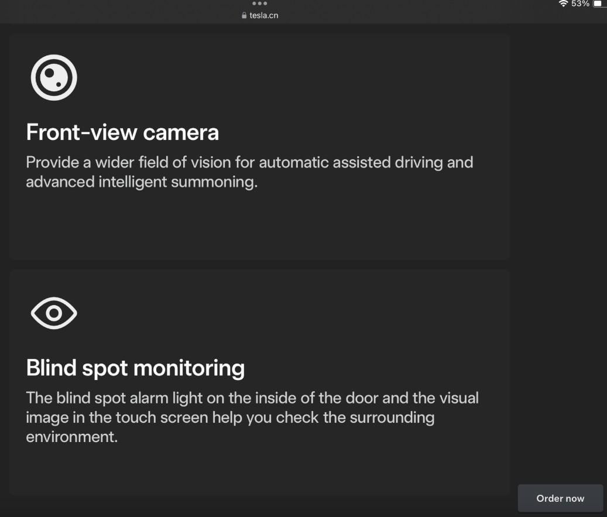Screen dimensions: 607x517
Task: Click the 'image in the touch screen' line
Action: (230, 417)
